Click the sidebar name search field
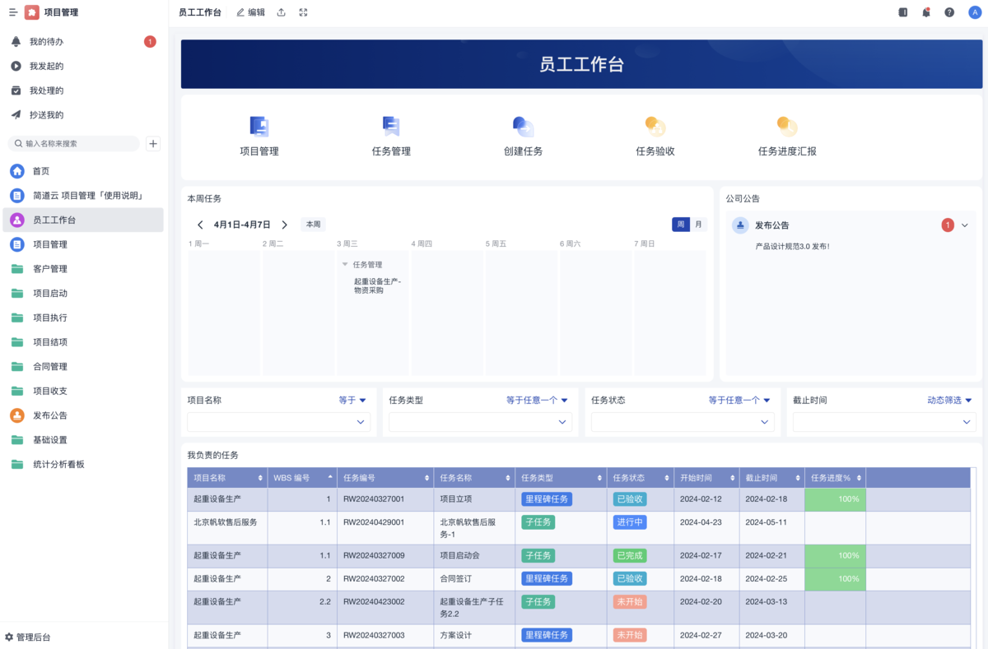Viewport: 988px width, 649px height. click(x=74, y=143)
